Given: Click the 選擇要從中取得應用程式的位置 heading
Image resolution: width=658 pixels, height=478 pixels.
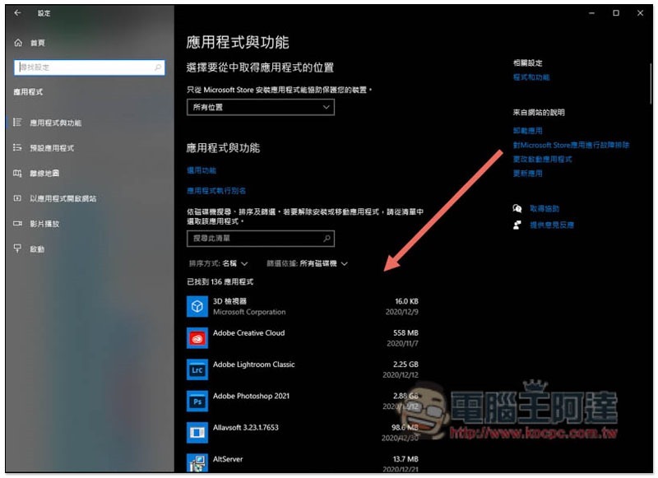Looking at the screenshot, I should 260,67.
